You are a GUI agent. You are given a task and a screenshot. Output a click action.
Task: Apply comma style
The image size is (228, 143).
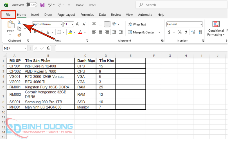click(x=186, y=32)
